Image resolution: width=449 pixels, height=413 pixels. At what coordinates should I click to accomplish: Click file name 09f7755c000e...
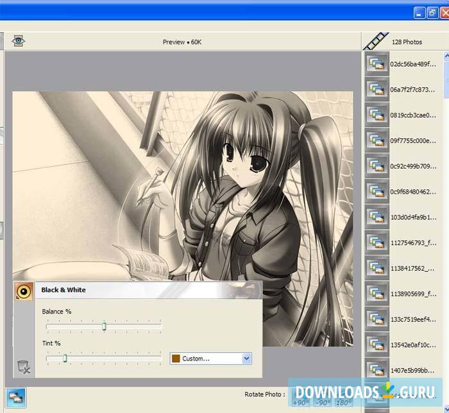coord(413,140)
